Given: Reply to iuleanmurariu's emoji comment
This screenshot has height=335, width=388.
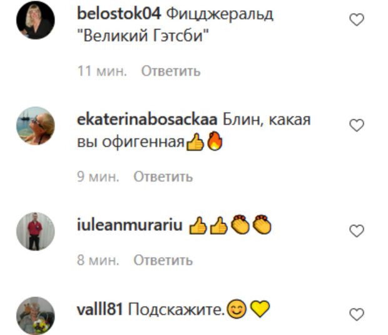Looking at the screenshot, I should 163,260.
